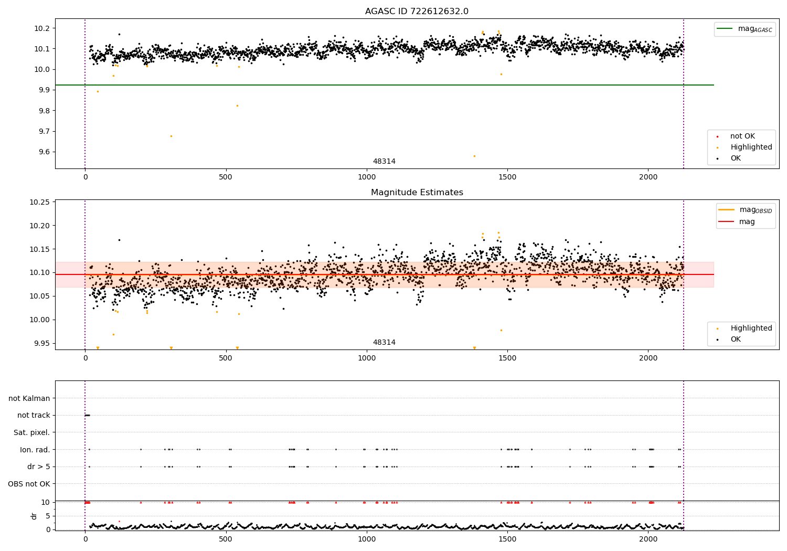
Task: Click the "500" x-tick label under Magnitude Estimates plot
Action: tap(226, 359)
